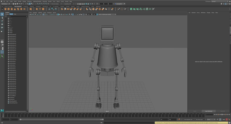The width and height of the screenshot is (231, 124).
Task: Play the animation forwards
Action: [x=223, y=115]
